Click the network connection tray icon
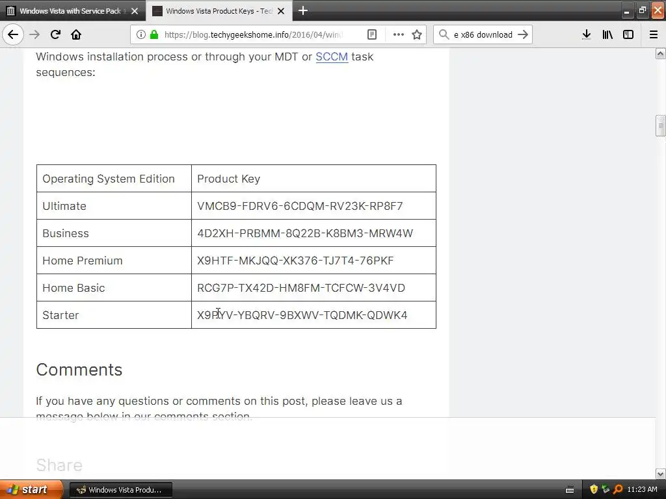The image size is (666, 499). click(x=606, y=489)
